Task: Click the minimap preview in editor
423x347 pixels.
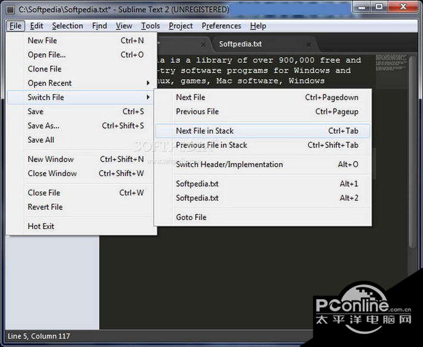Action: coord(391,63)
